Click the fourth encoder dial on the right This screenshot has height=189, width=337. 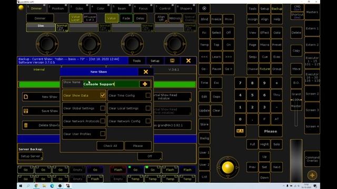click(175, 44)
